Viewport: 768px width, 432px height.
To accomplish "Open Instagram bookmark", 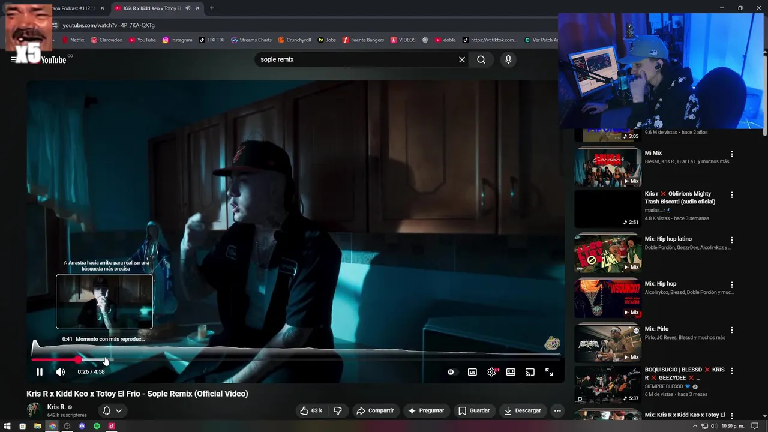I will tap(177, 40).
